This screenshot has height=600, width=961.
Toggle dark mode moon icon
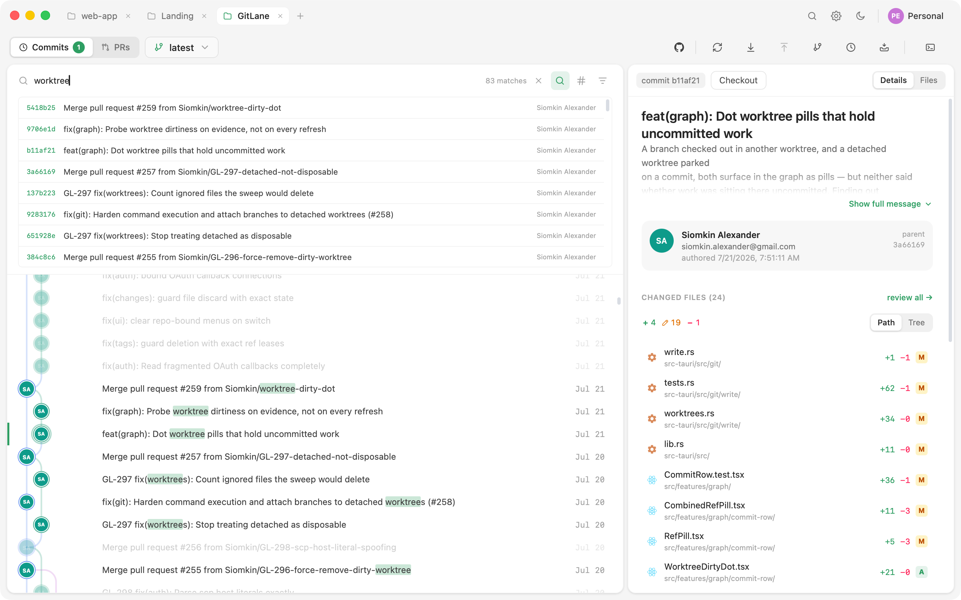pos(860,16)
